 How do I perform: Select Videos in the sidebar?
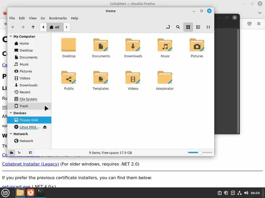(29, 78)
